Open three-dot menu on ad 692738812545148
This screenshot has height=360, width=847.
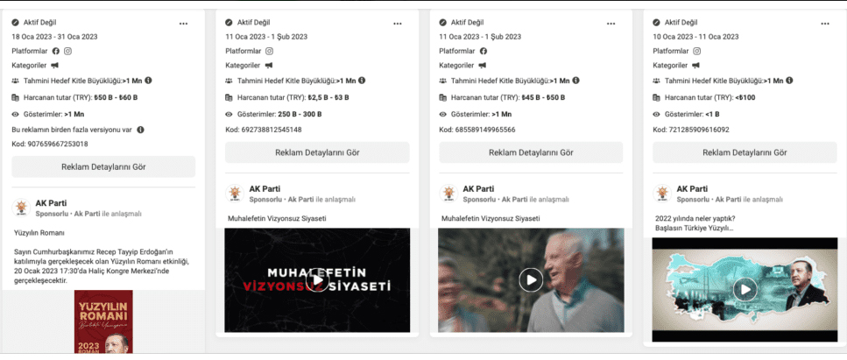[398, 24]
